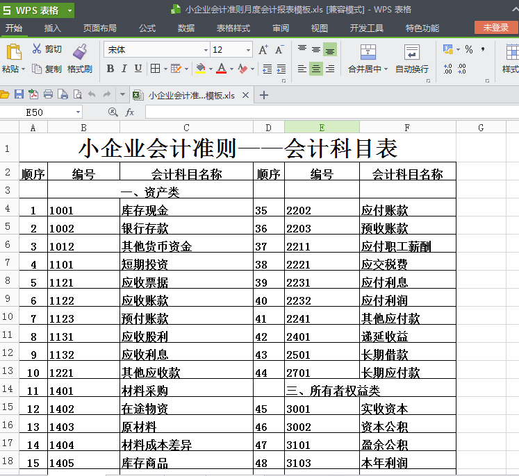Open the 视图 ribbon tab
519x476 pixels.
(320, 28)
